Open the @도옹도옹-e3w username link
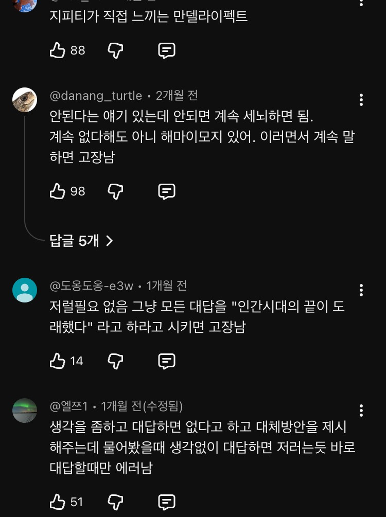Image resolution: width=386 pixels, height=517 pixels. [91, 286]
